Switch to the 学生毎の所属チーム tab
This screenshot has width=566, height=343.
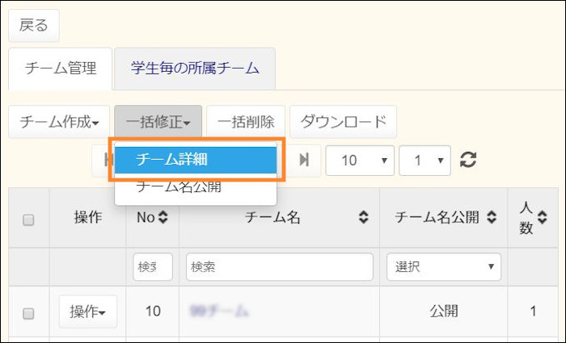point(195,69)
